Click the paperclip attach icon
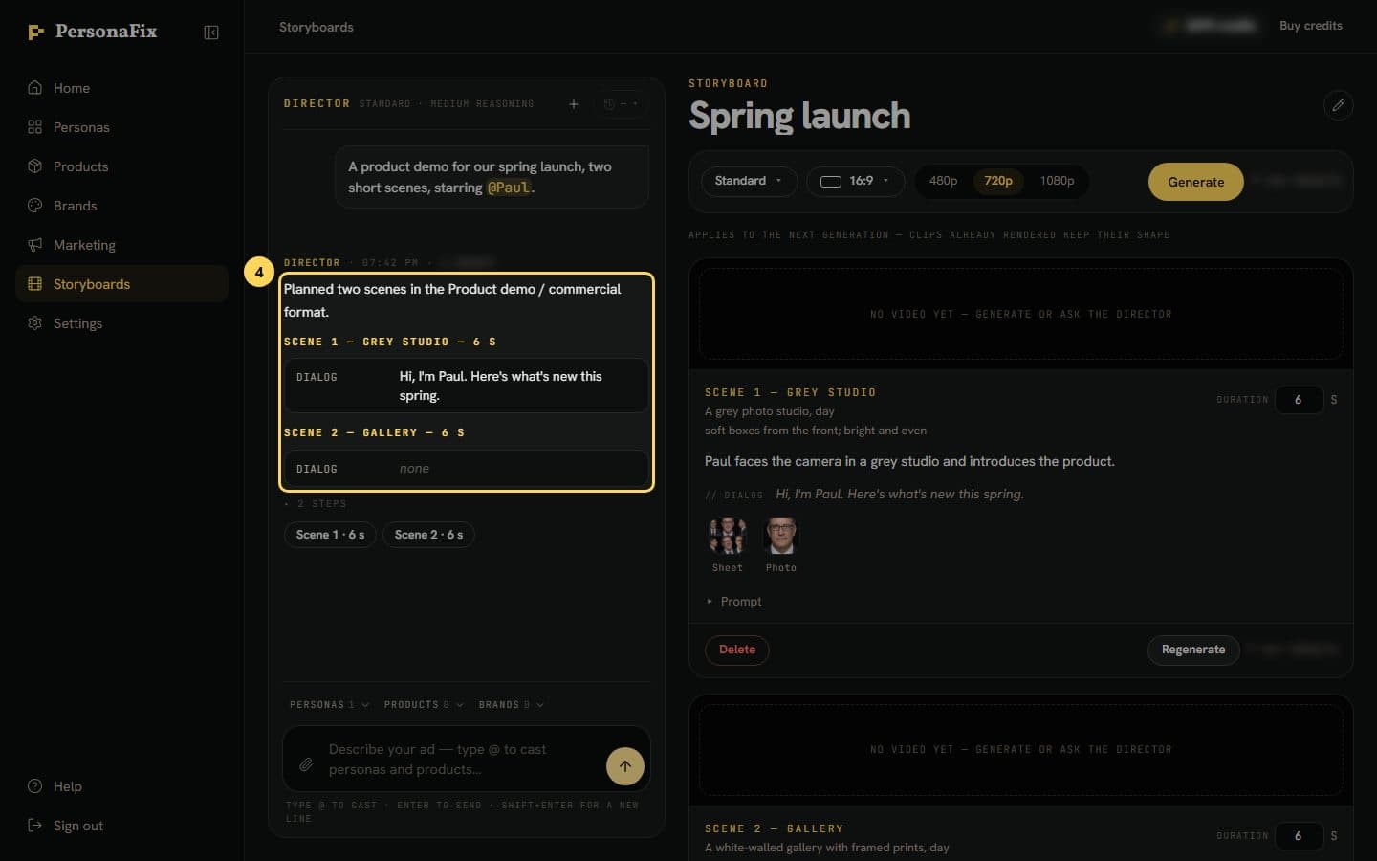This screenshot has height=861, width=1377. [306, 764]
